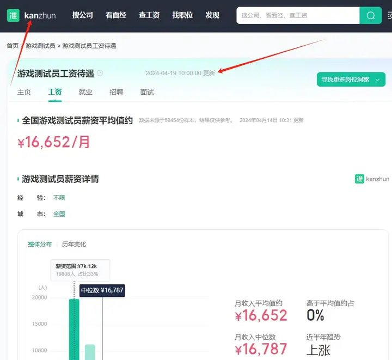Go to 首页 breadcrumb link
Image resolution: width=392 pixels, height=360 pixels.
(13, 46)
